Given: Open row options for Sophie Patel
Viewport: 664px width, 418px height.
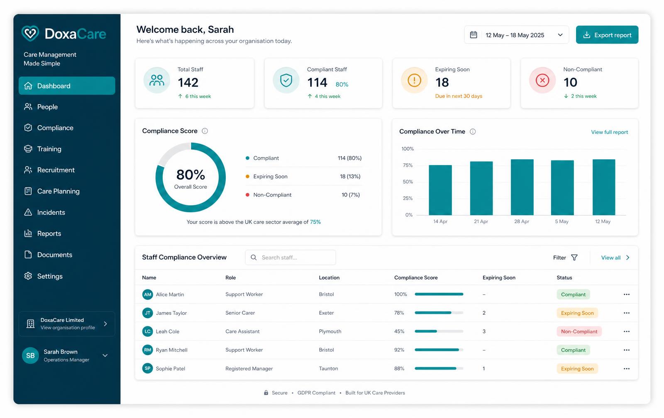Looking at the screenshot, I should (x=627, y=369).
